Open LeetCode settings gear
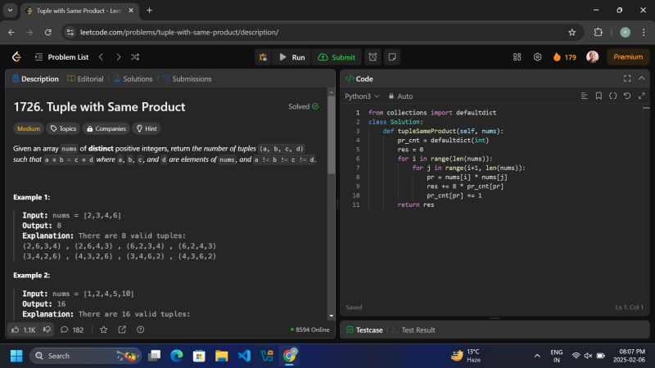 [538, 57]
